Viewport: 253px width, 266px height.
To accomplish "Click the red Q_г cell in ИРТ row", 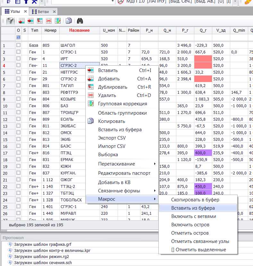I will tap(203, 59).
